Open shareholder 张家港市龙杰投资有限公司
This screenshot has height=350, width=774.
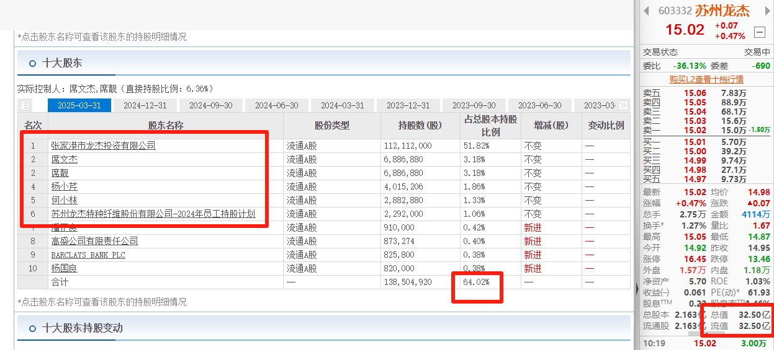(103, 146)
